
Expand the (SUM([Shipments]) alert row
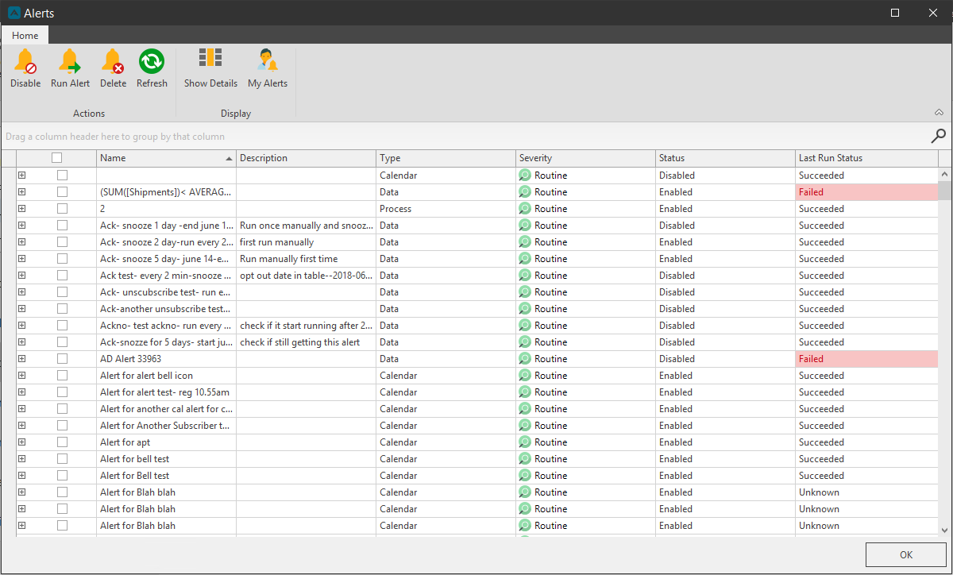[22, 192]
